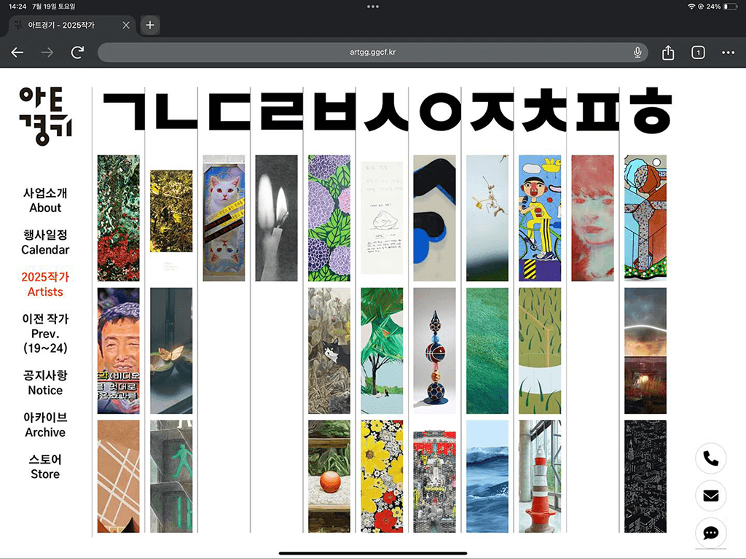The image size is (746, 559).
Task: Open 사업소개 About menu item
Action: 45,200
